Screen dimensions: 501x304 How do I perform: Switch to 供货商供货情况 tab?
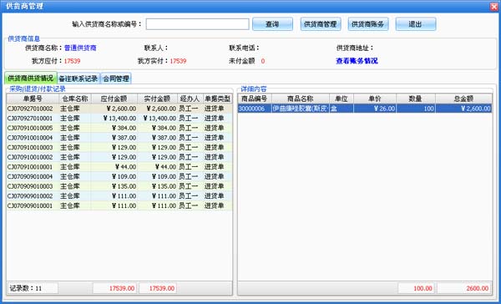[x=31, y=79]
